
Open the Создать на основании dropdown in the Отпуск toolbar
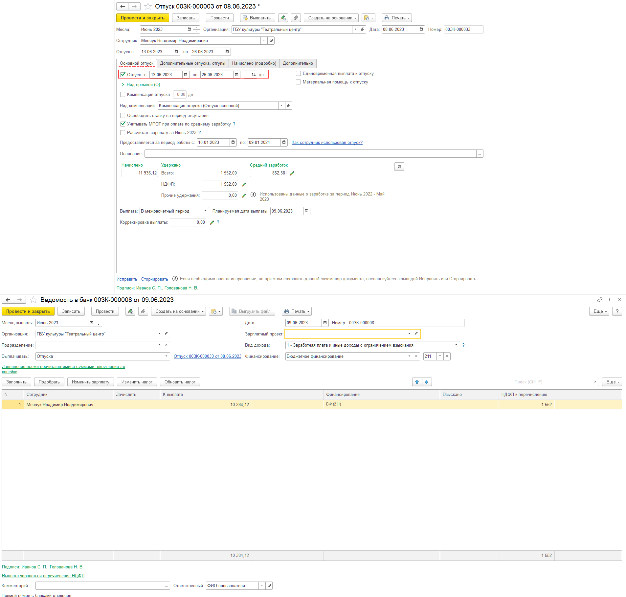point(332,18)
